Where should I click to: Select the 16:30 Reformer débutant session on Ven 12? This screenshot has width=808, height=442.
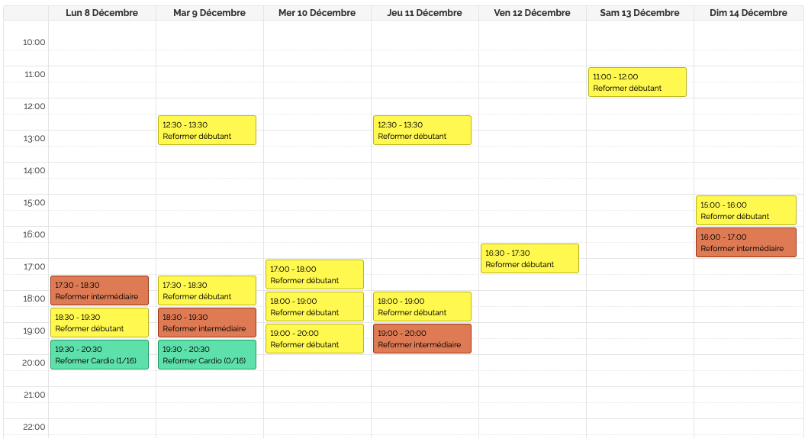530,258
